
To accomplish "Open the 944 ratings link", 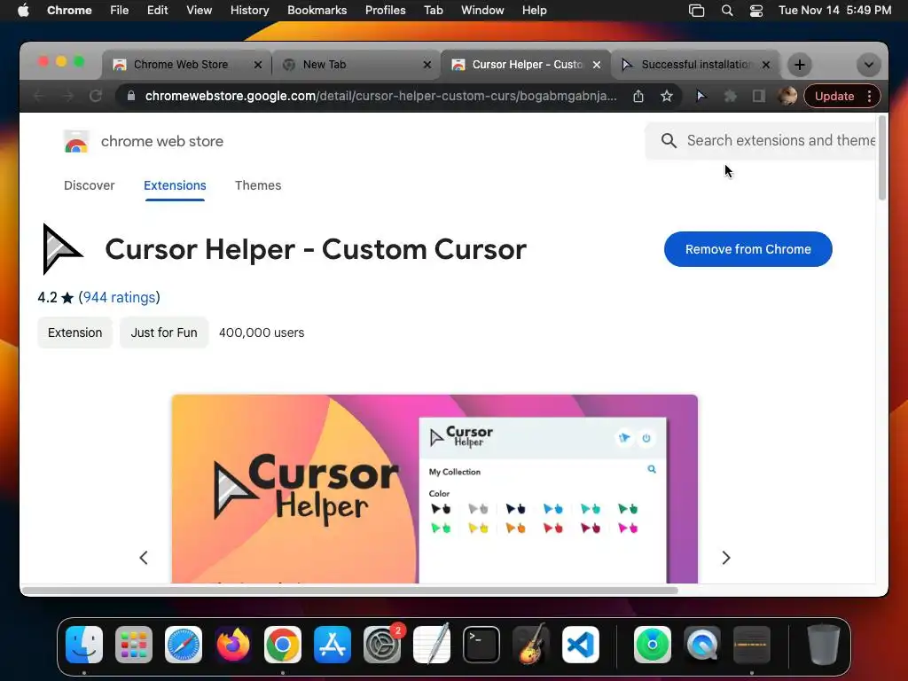I will (x=120, y=298).
